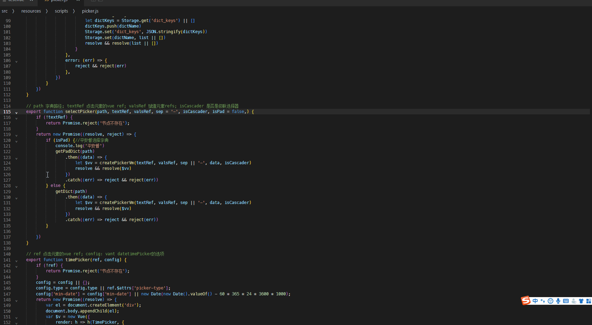The image size is (592, 325).
Task: Click JSON.stringify on line 101
Action: tap(163, 32)
